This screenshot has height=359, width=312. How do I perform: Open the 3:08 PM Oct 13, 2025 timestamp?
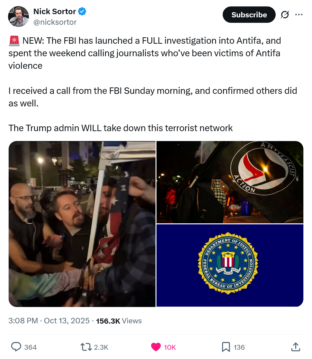click(49, 321)
